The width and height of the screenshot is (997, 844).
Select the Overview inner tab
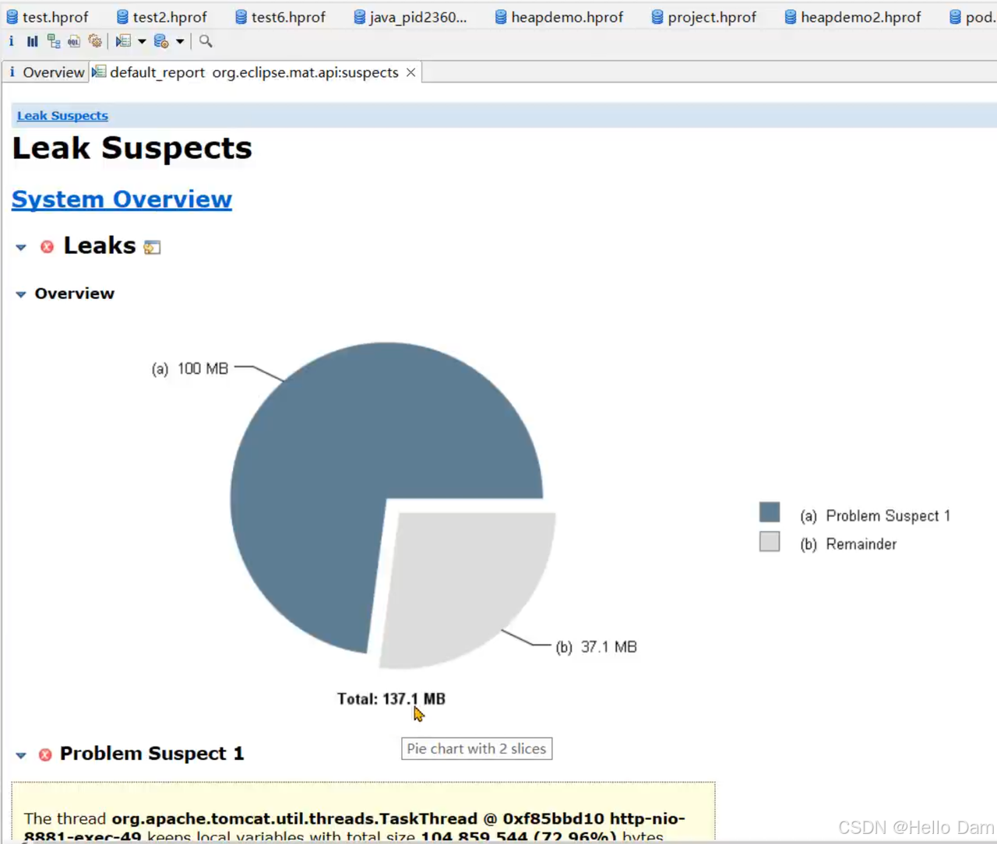46,72
